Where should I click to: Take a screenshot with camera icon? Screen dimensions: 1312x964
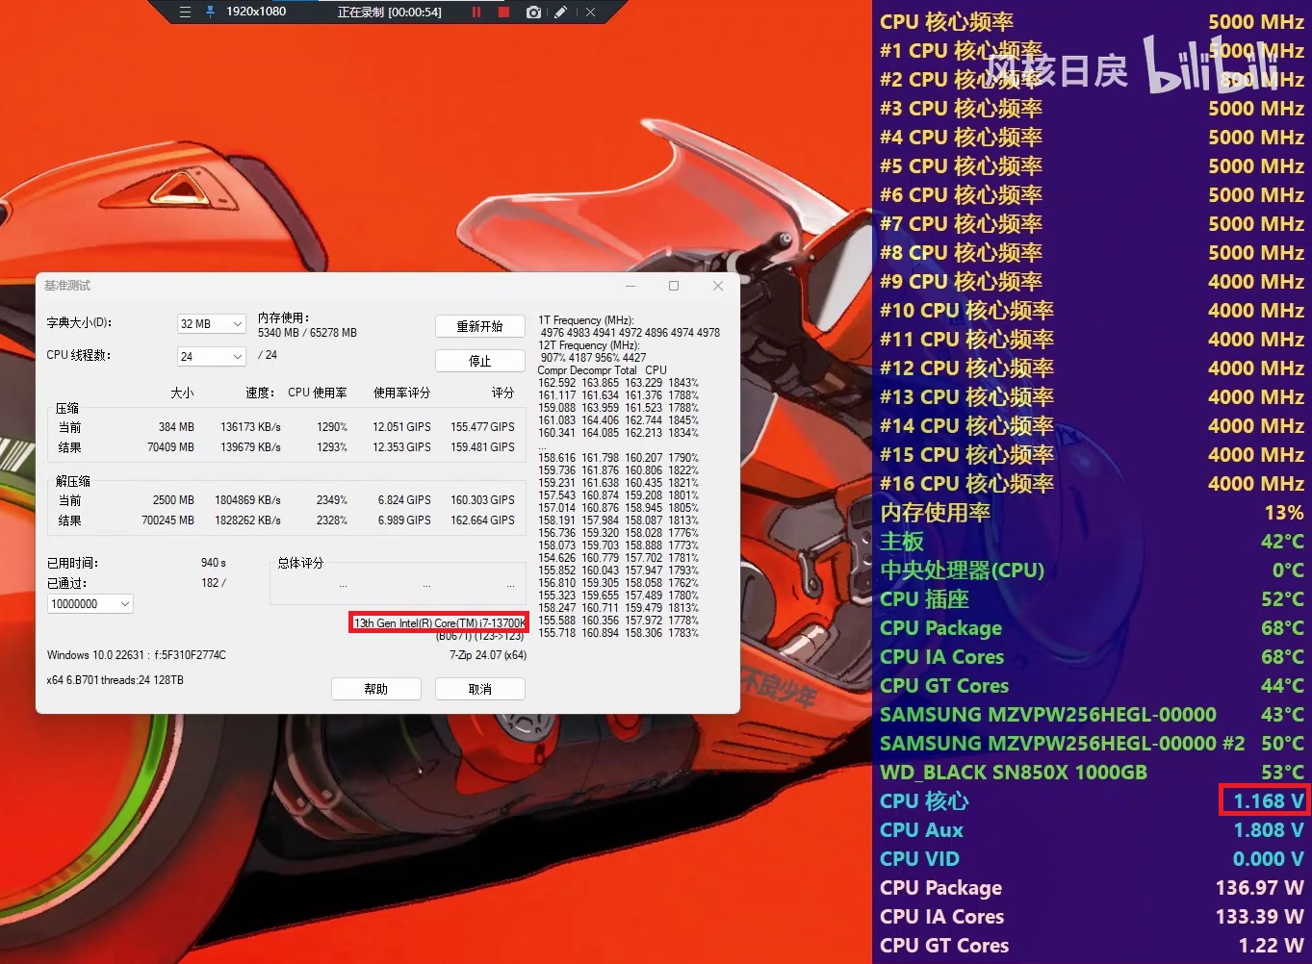coord(533,12)
